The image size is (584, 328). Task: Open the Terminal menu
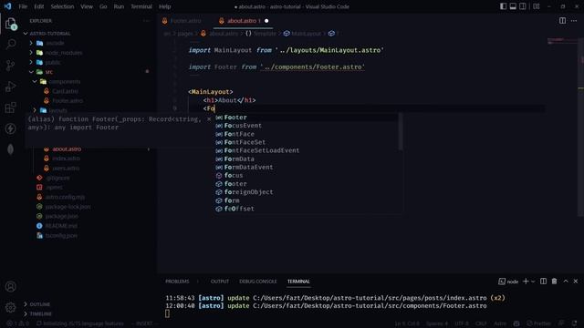(141, 6)
